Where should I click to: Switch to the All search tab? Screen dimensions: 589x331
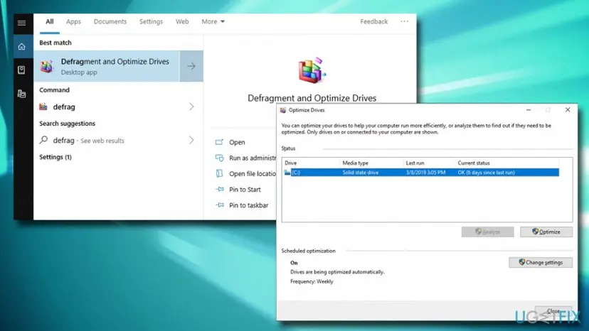coord(50,21)
